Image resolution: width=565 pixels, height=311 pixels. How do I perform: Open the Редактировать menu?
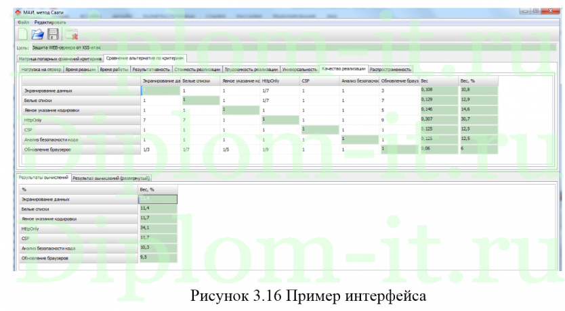click(50, 22)
